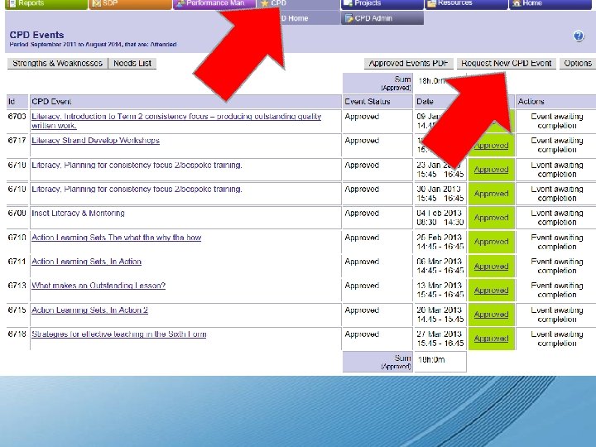This screenshot has height=447, width=596.
Task: Select the CPD tab with star icon
Action: pos(298,4)
